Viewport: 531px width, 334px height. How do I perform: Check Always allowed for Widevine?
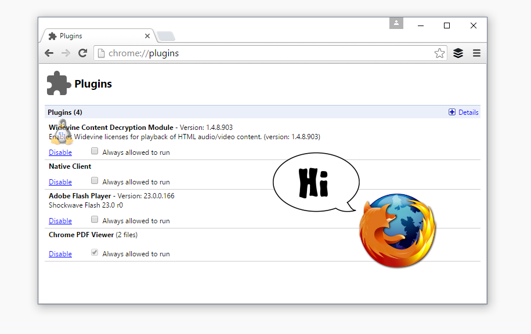95,151
